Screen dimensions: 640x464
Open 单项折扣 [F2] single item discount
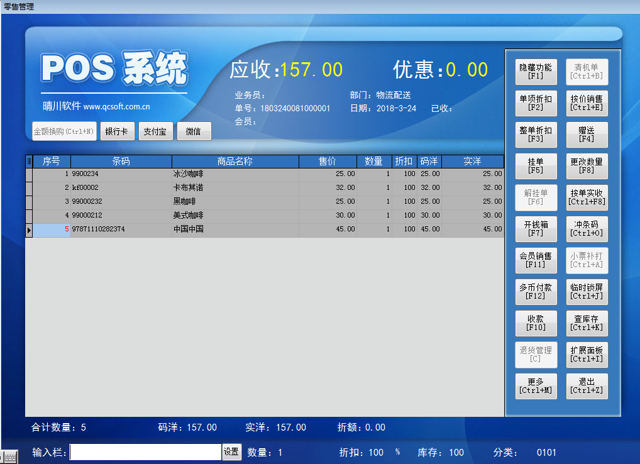[x=536, y=103]
